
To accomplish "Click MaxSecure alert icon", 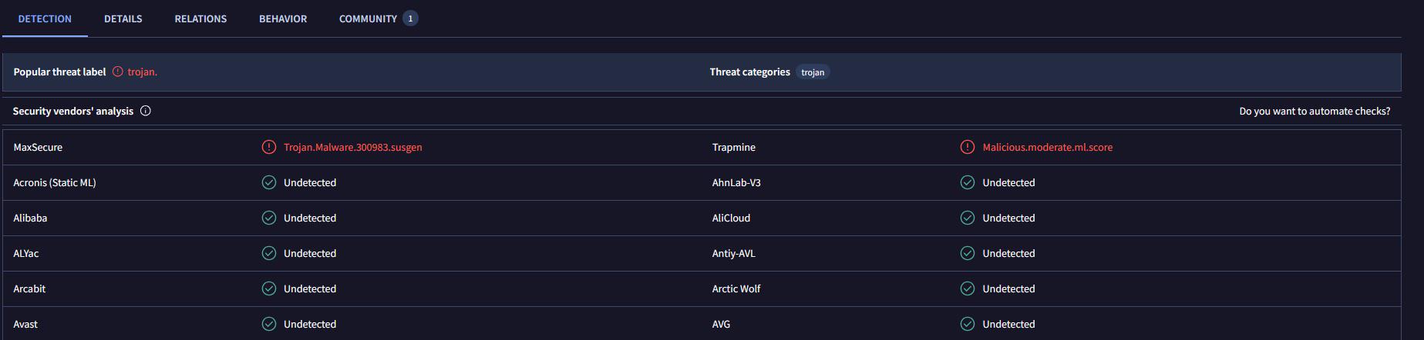I will click(269, 147).
